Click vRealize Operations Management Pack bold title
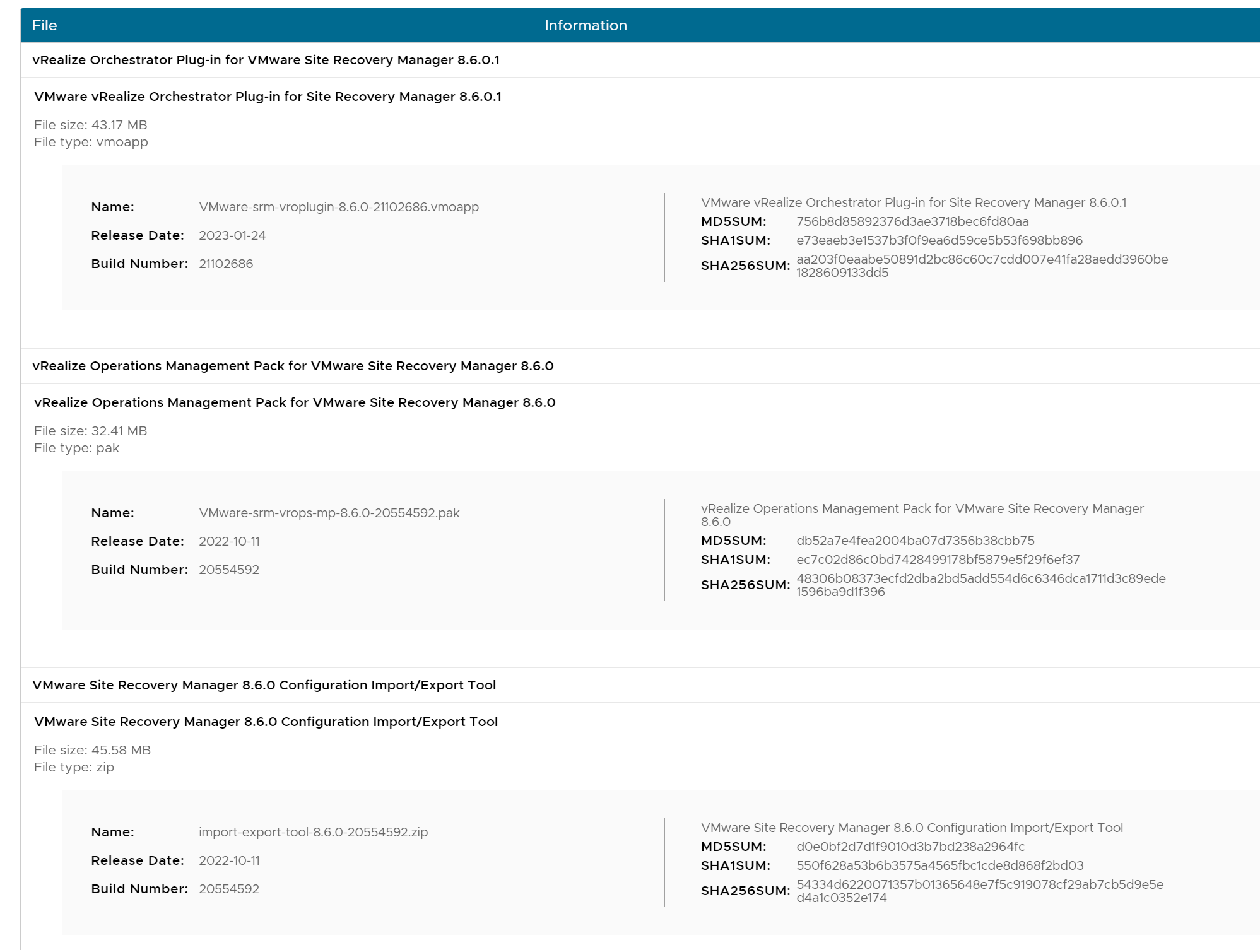1260x950 pixels. click(295, 402)
